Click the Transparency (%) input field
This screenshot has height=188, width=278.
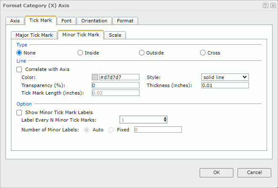115,85
